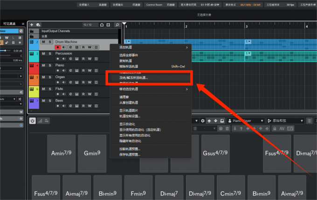317x200 pixels.
Task: Solo the Flute track
Action: [50, 89]
